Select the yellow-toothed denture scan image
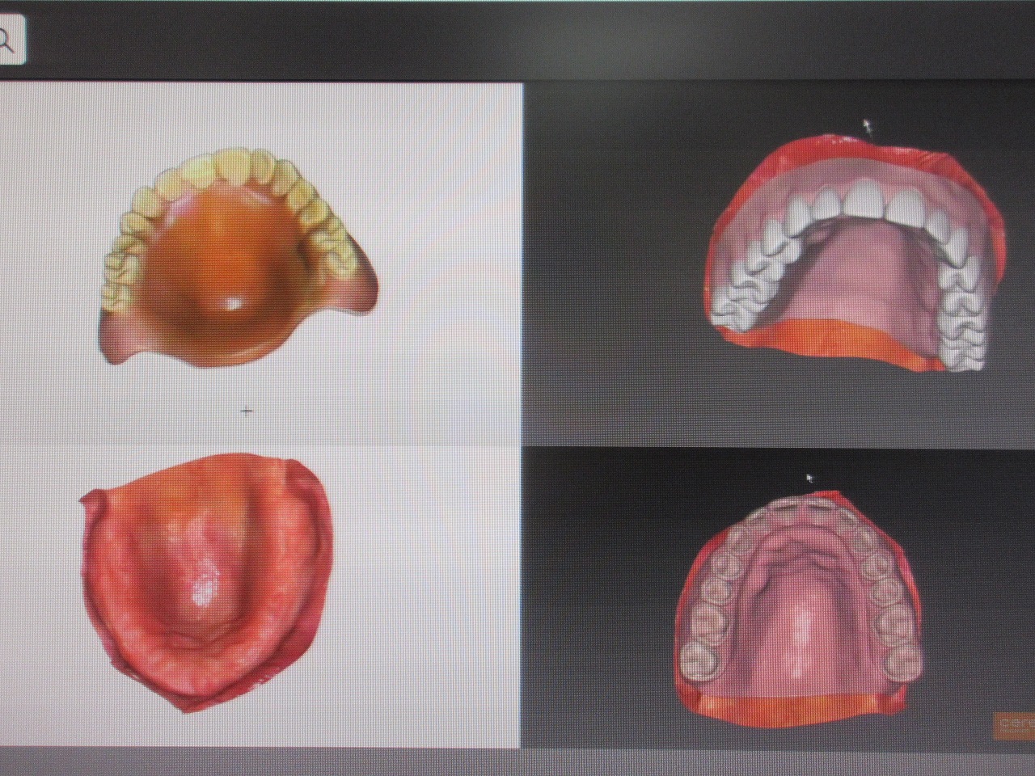 pyautogui.click(x=239, y=258)
